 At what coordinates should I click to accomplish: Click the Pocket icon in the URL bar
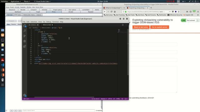click(x=173, y=12)
